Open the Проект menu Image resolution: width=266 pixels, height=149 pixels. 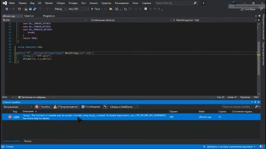pyautogui.click(x=49, y=3)
